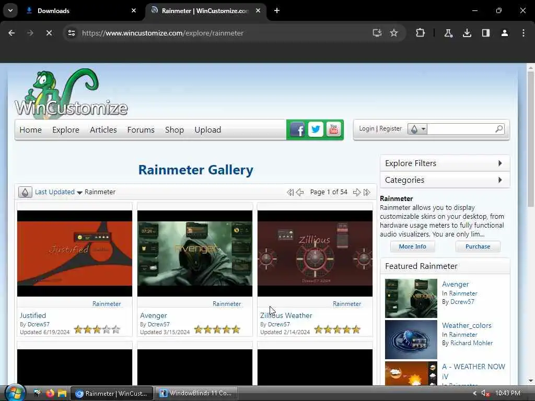Click the install app icon in address bar

(x=377, y=33)
